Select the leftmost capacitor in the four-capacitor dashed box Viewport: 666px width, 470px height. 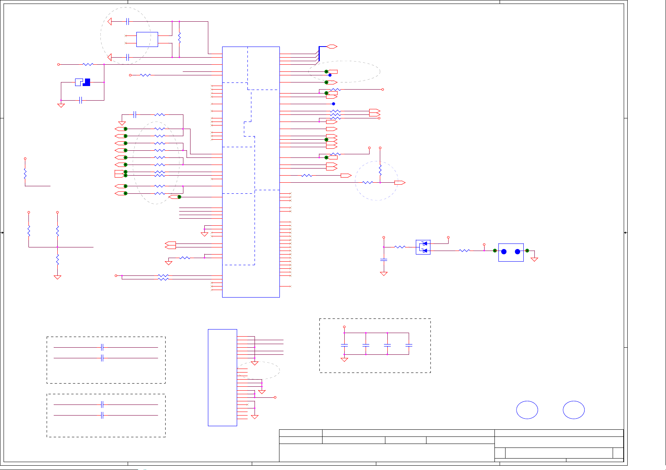[x=344, y=345]
